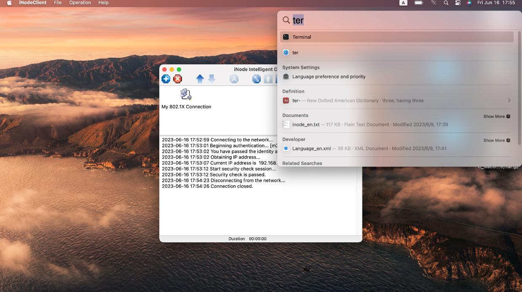Click log line 'Disconnecting from the network...'
Screen dimensions: 522x292
click(223, 181)
